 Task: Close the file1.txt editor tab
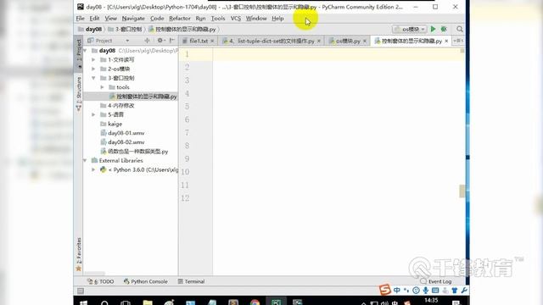(212, 42)
